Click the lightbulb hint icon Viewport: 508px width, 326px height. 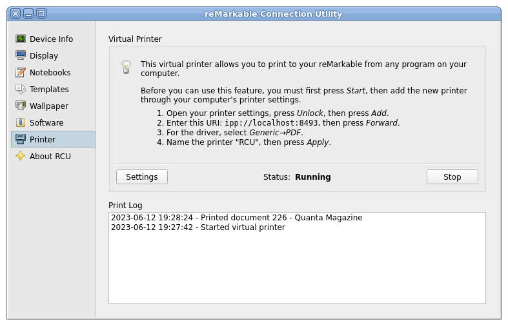pyautogui.click(x=126, y=67)
